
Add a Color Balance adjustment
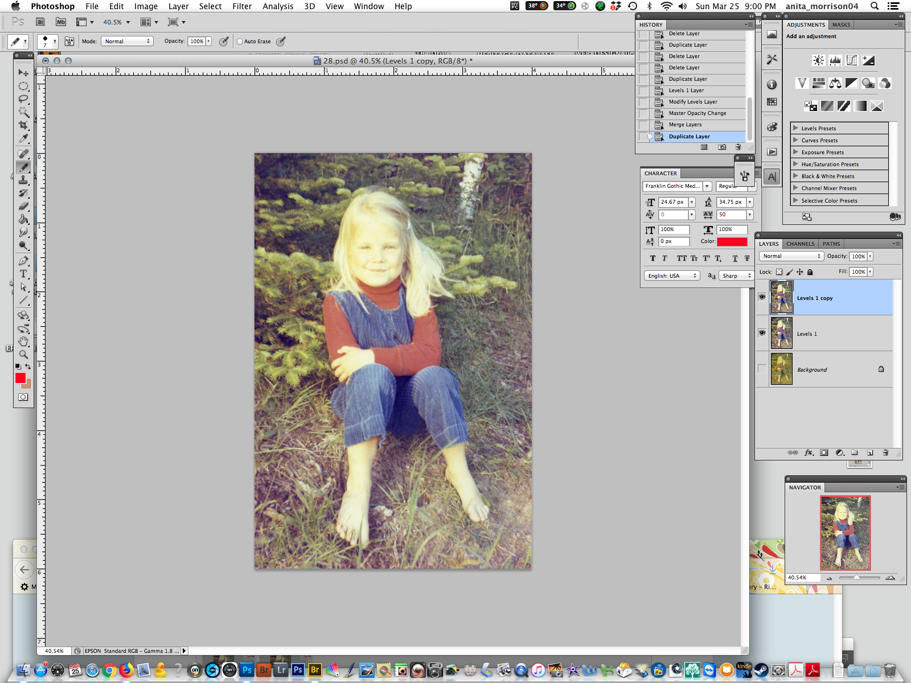pos(835,83)
